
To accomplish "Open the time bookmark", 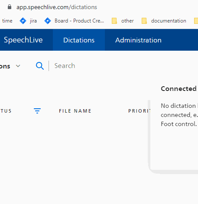I will (7, 21).
